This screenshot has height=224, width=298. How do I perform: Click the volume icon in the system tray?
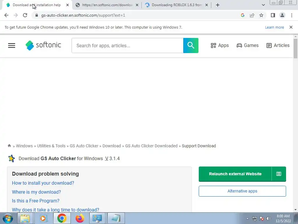pos(269,218)
